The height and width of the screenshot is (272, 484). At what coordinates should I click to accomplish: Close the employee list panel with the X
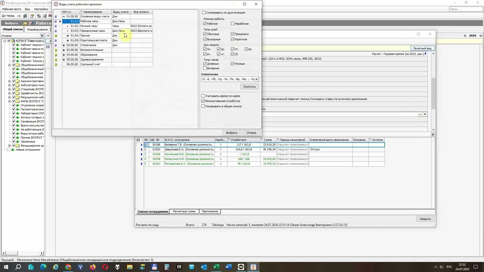click(433, 134)
